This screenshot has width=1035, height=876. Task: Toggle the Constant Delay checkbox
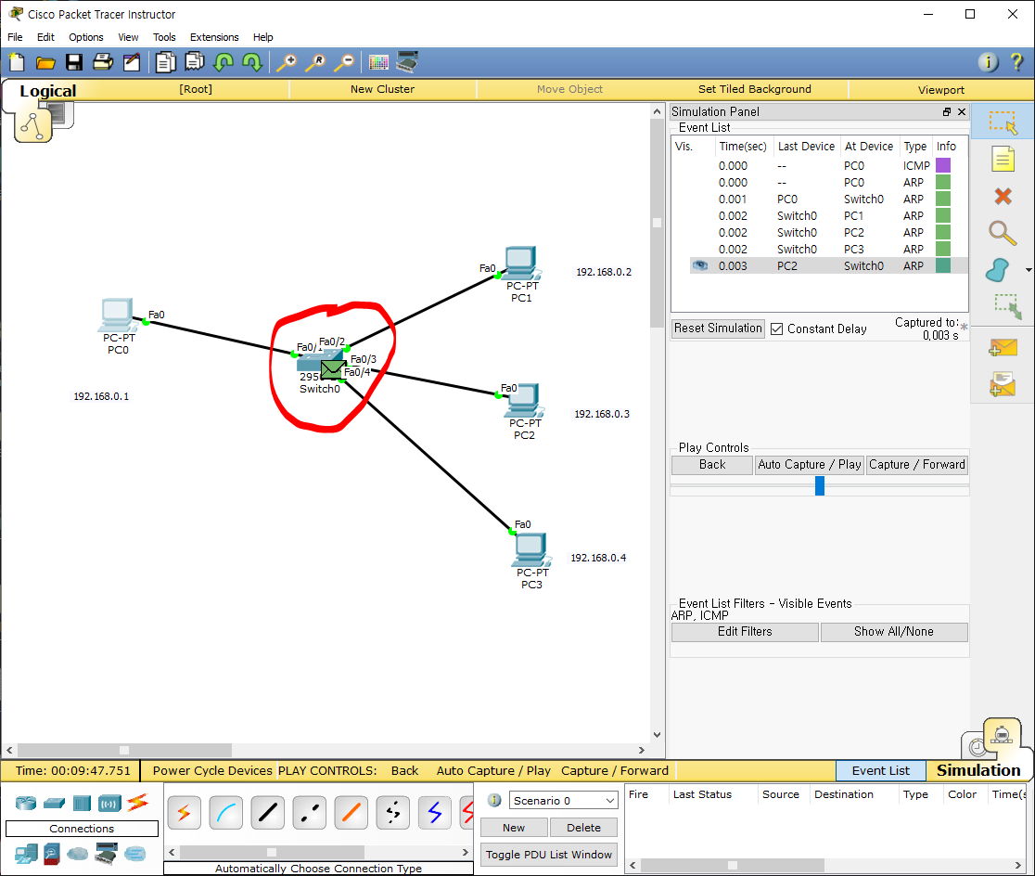(x=777, y=329)
